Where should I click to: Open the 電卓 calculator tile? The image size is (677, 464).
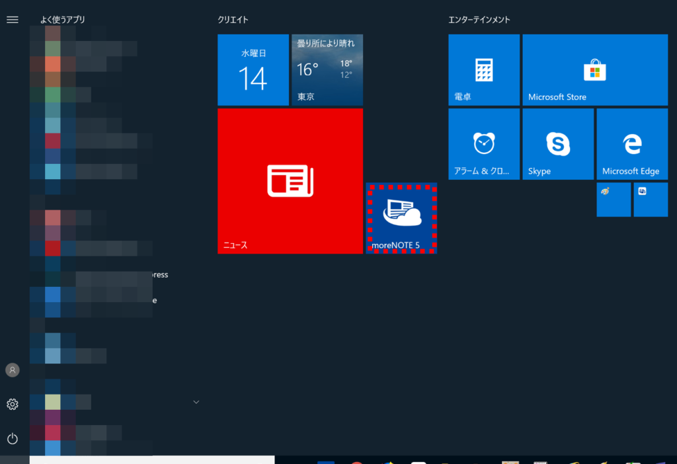tap(484, 70)
